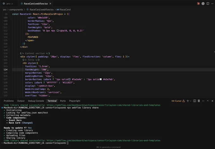215x149 pixels.
Task: Click line number 120 in gutter
Action: click(x=5, y=57)
